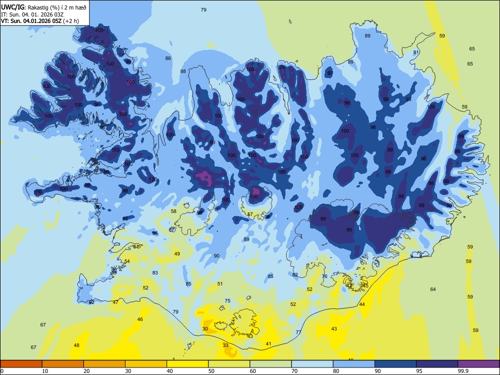Click the humidity value 30 in south
This screenshot has width=500, height=375.
pyautogui.click(x=205, y=329)
